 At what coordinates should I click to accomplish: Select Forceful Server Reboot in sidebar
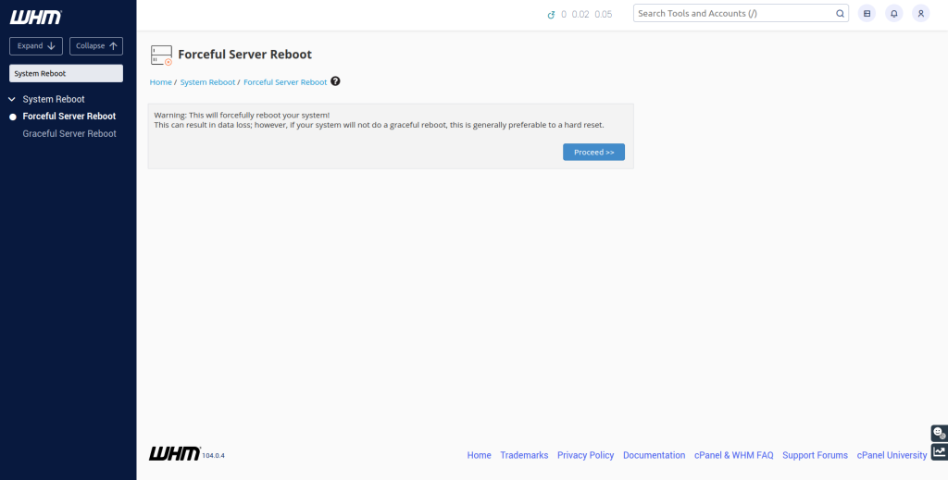point(69,117)
